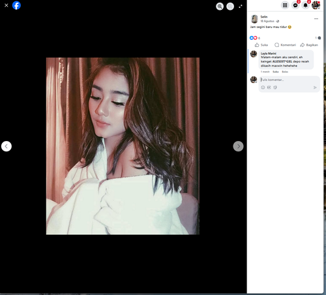Image resolution: width=326 pixels, height=295 pixels.
Task: Read the comment text mentioning ALEXIST*GEL
Action: (285, 61)
